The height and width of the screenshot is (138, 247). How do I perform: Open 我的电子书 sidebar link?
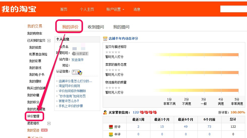click(37, 75)
